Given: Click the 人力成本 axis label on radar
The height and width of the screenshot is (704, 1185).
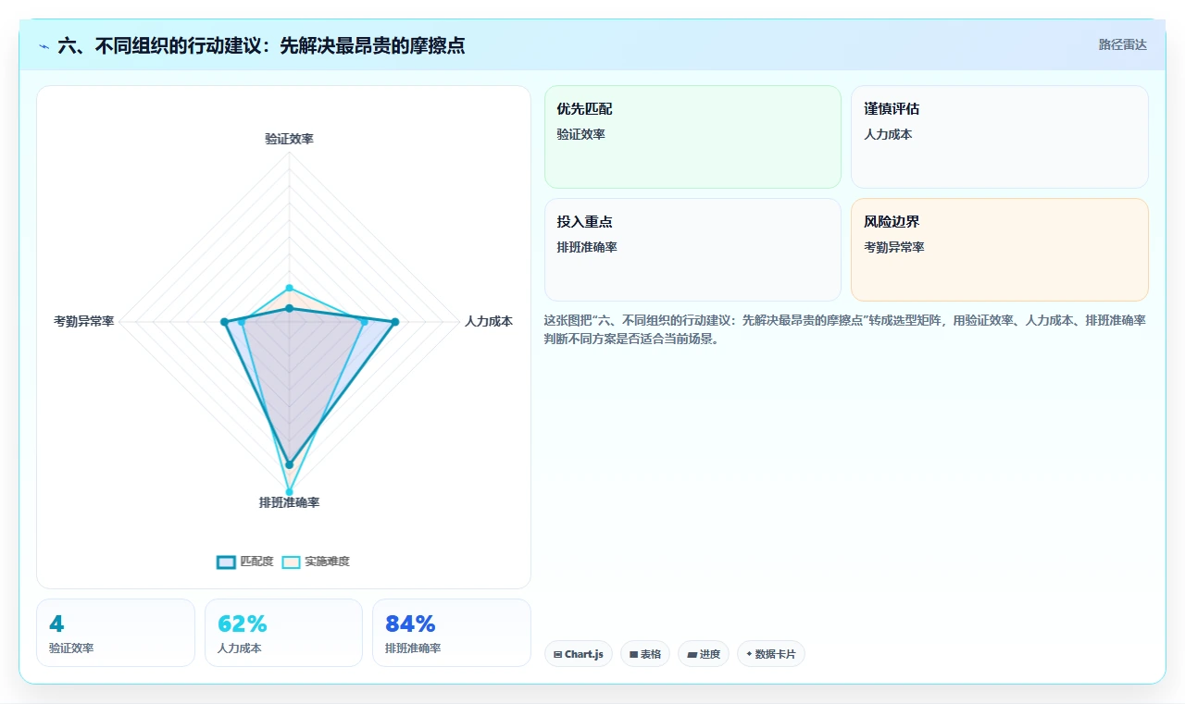Looking at the screenshot, I should (x=489, y=322).
